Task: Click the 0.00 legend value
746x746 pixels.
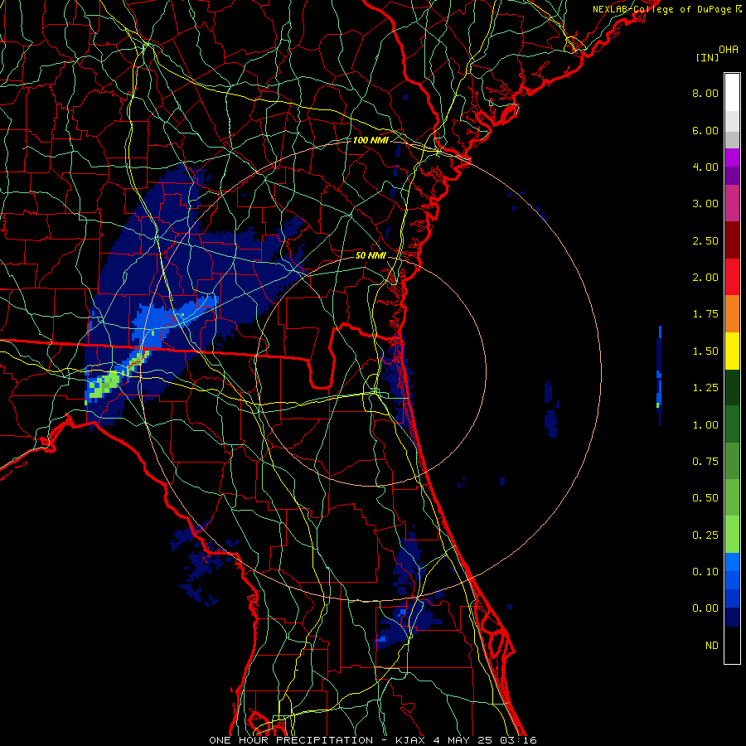Action: (705, 608)
